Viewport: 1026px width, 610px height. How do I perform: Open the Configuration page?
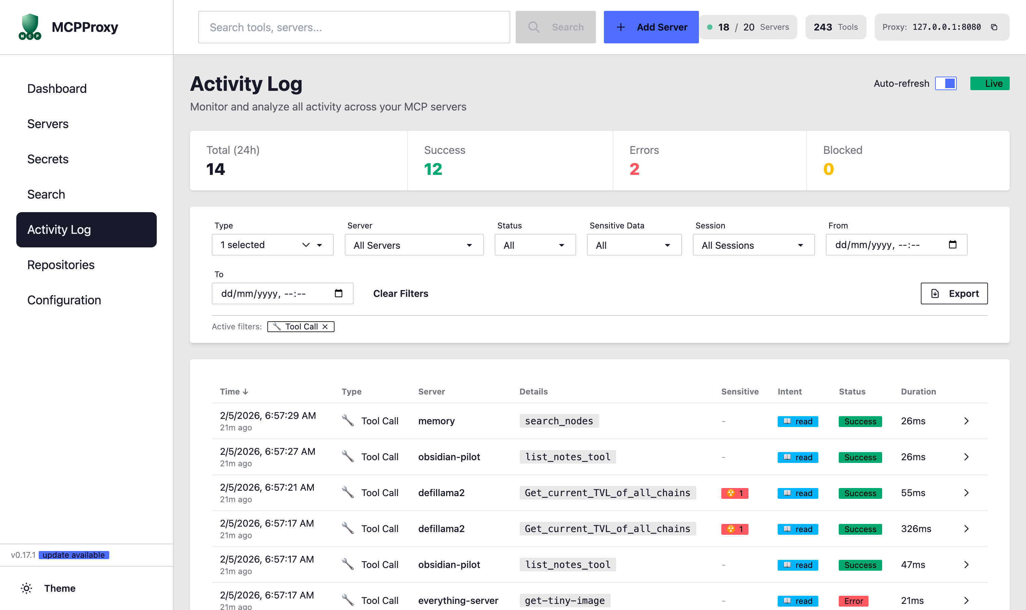click(x=87, y=300)
